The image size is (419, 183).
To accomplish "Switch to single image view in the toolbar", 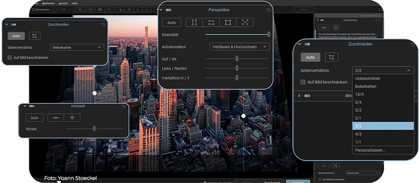I will [x=80, y=9].
